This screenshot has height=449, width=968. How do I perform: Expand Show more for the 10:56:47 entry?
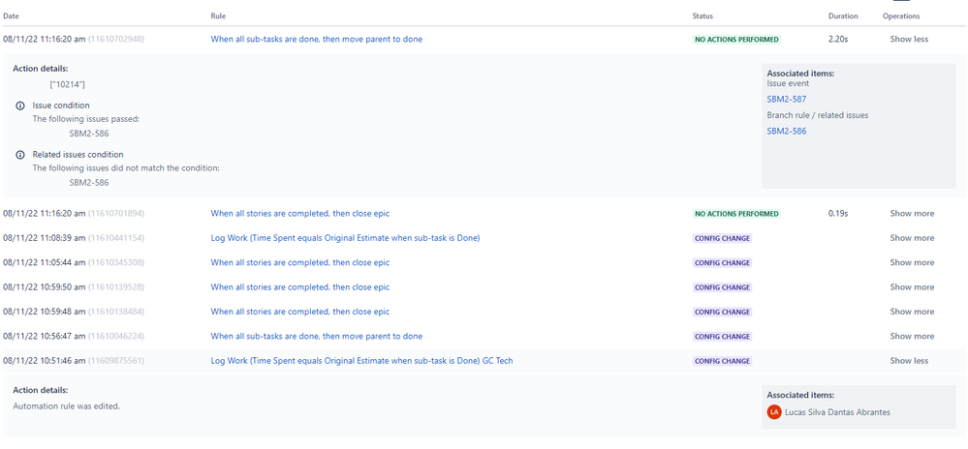click(x=912, y=336)
